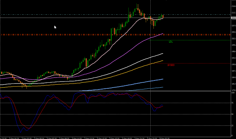Screen dimensions: 236x139
Task: Click the 50 level label on oscillator scale
Action: pos(232,114)
